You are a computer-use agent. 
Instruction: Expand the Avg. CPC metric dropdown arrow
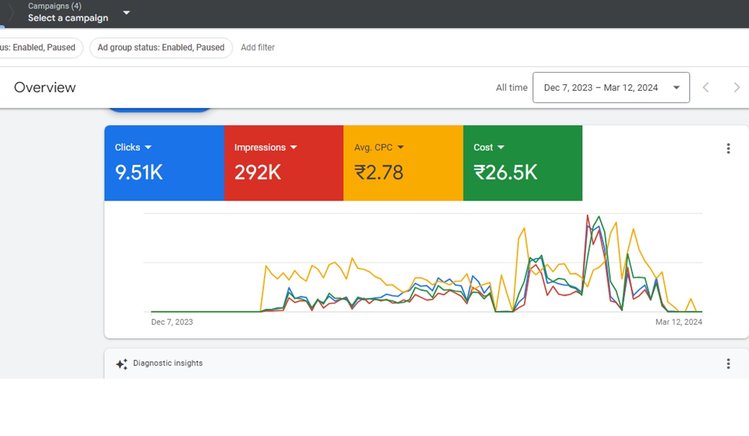coord(401,148)
